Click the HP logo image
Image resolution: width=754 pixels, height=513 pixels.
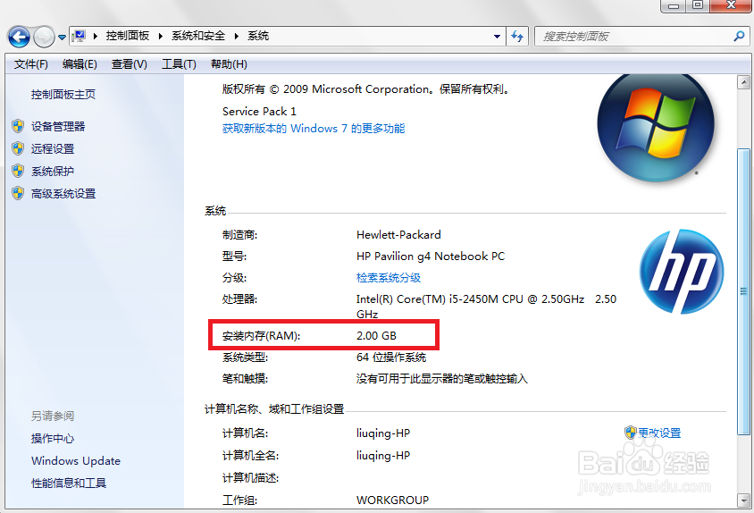(x=682, y=272)
